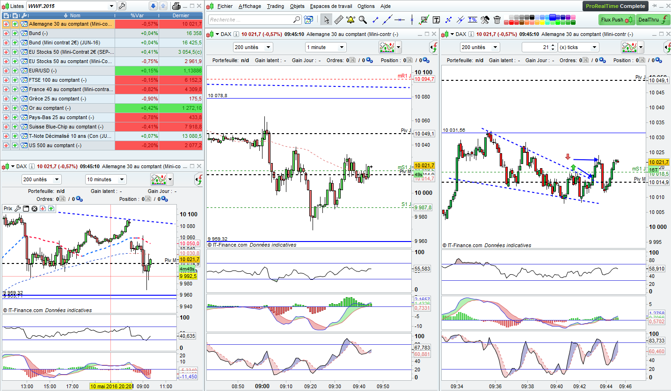Click the Prix panel window icon
Viewport: 671px width, 391px height.
(26, 208)
